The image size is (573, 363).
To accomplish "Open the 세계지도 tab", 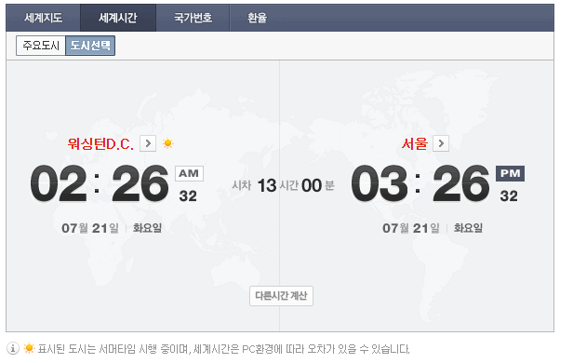I will (43, 18).
